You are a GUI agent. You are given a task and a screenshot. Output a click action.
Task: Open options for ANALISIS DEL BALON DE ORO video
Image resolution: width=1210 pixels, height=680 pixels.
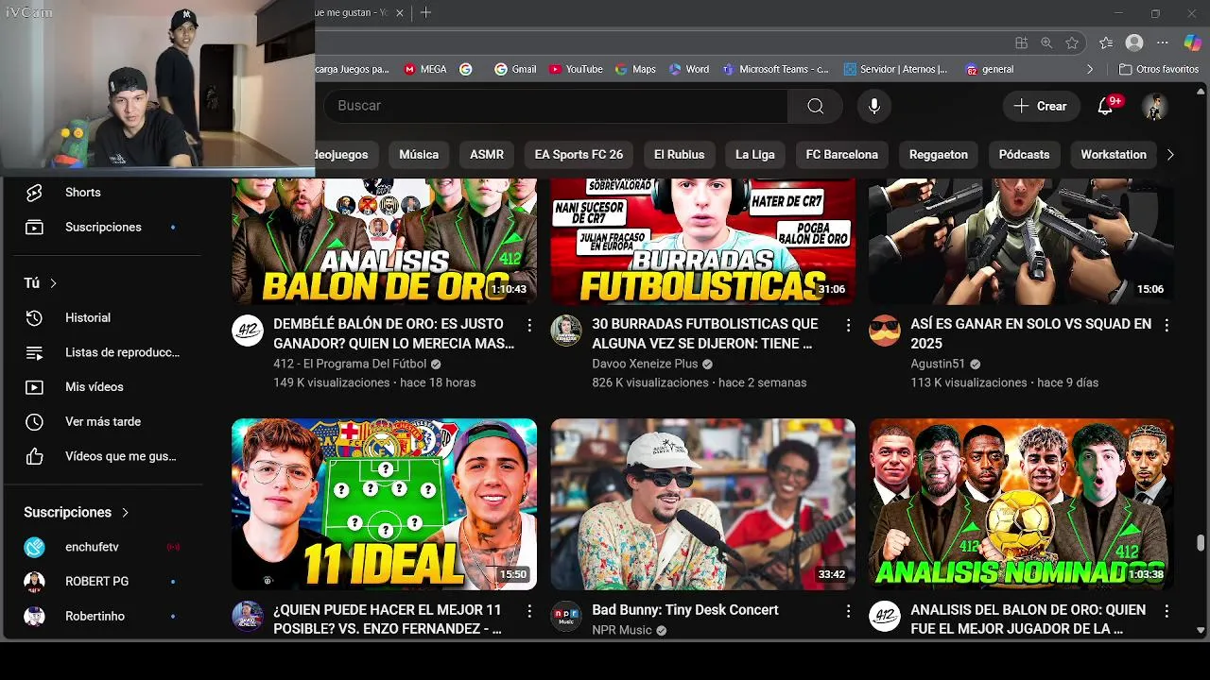(x=1167, y=611)
